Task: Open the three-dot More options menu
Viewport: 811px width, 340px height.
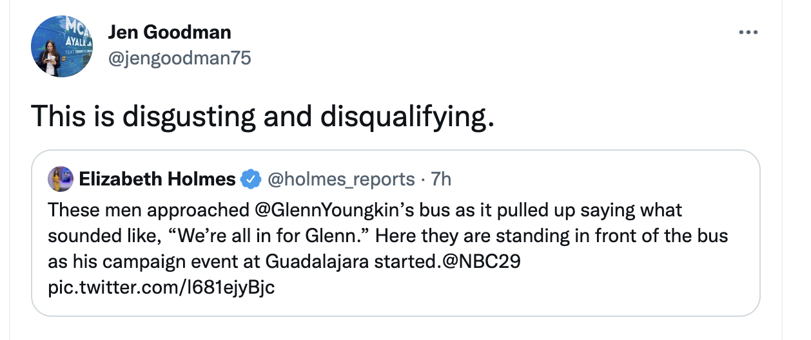Action: (x=748, y=32)
